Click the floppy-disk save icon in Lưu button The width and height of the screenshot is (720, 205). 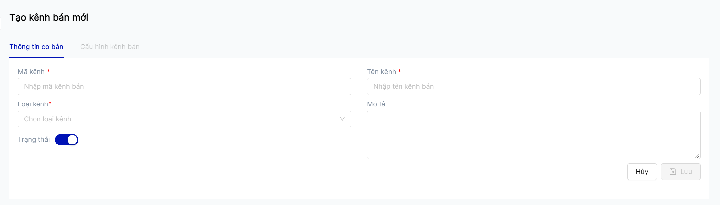point(673,172)
